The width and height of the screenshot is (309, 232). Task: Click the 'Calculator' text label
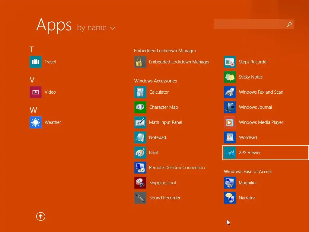[x=159, y=92]
